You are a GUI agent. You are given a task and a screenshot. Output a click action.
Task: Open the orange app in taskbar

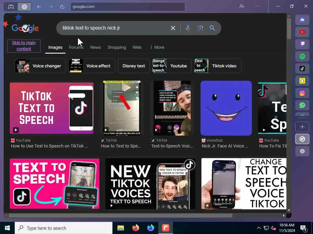coord(165,228)
